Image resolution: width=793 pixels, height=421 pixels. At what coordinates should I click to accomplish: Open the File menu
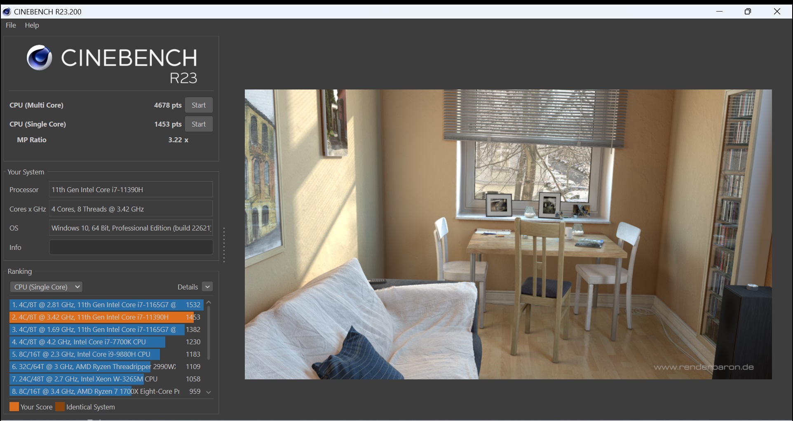11,25
